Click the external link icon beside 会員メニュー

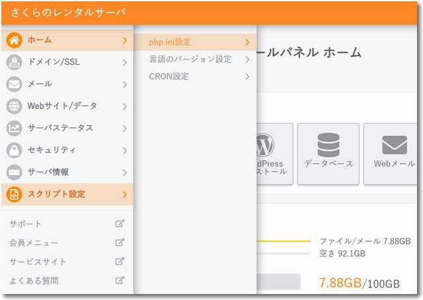[x=120, y=243]
